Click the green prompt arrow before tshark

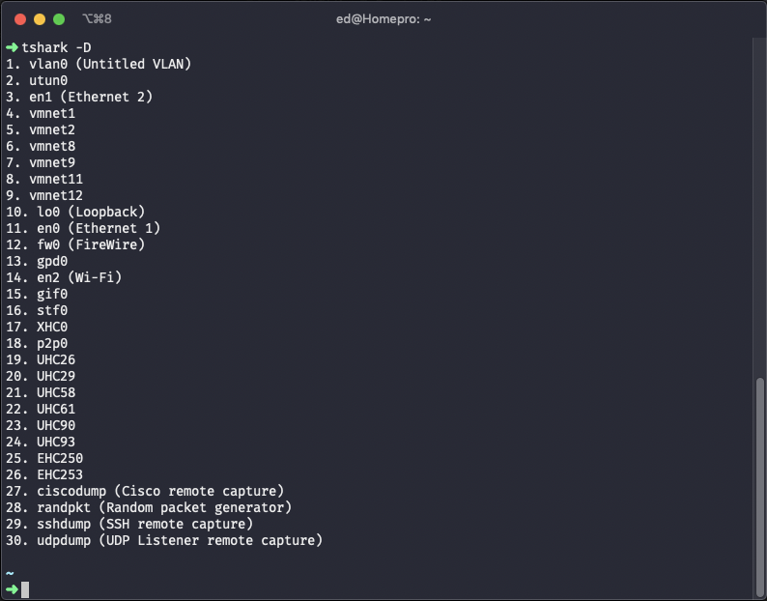click(12, 47)
